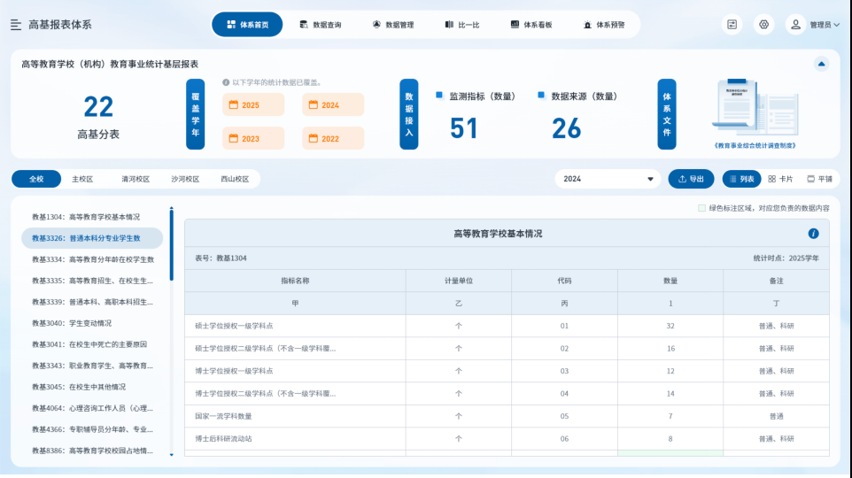Click the 高基分表 count 22
The image size is (852, 478).
point(98,106)
